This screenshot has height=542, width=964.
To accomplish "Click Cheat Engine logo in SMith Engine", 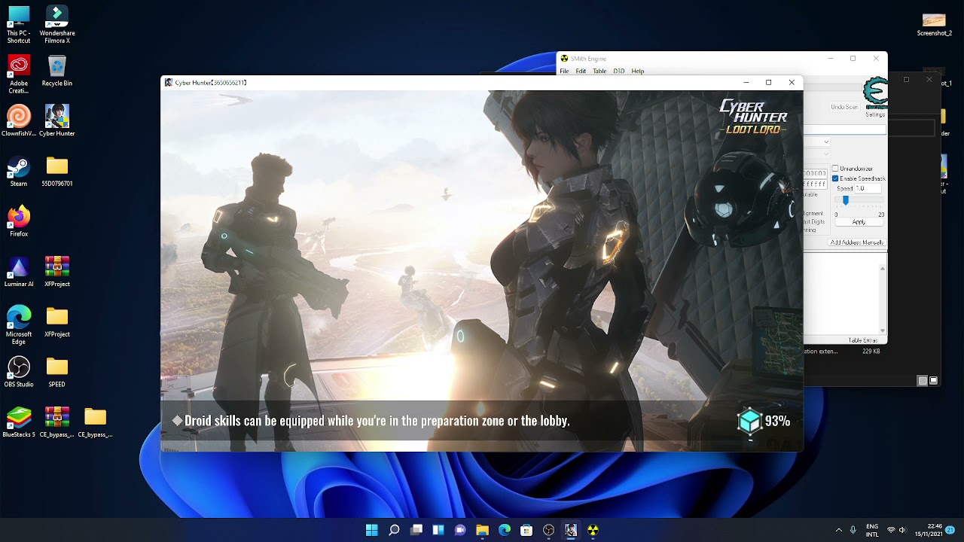I will pos(875,92).
